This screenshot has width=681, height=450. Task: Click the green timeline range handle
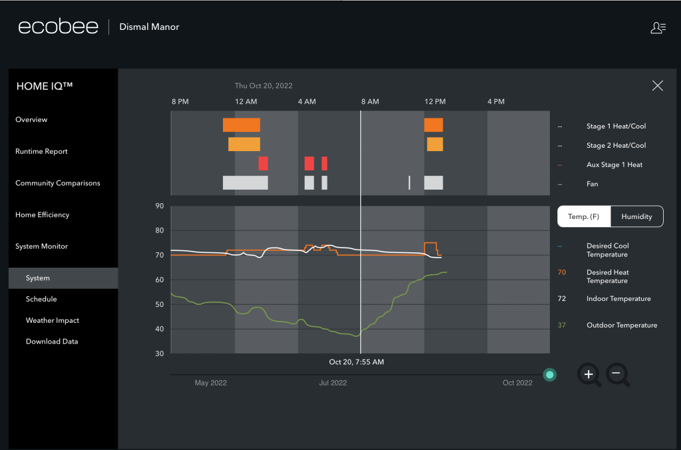coord(550,375)
